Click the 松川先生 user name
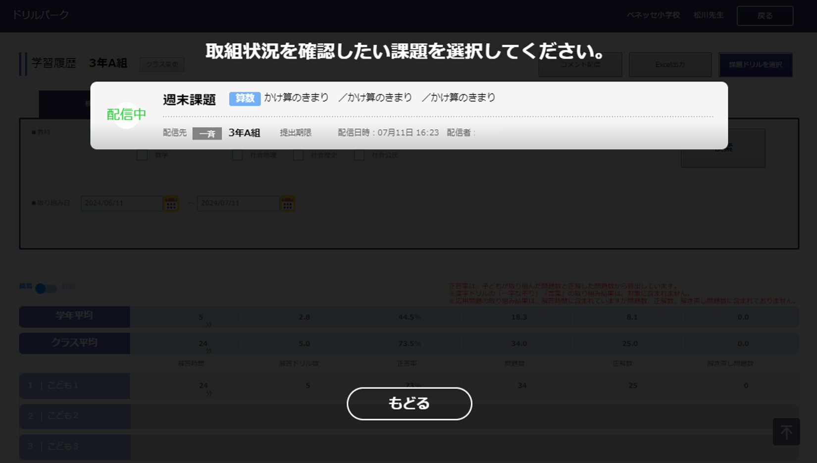Image resolution: width=817 pixels, height=463 pixels. pyautogui.click(x=708, y=15)
